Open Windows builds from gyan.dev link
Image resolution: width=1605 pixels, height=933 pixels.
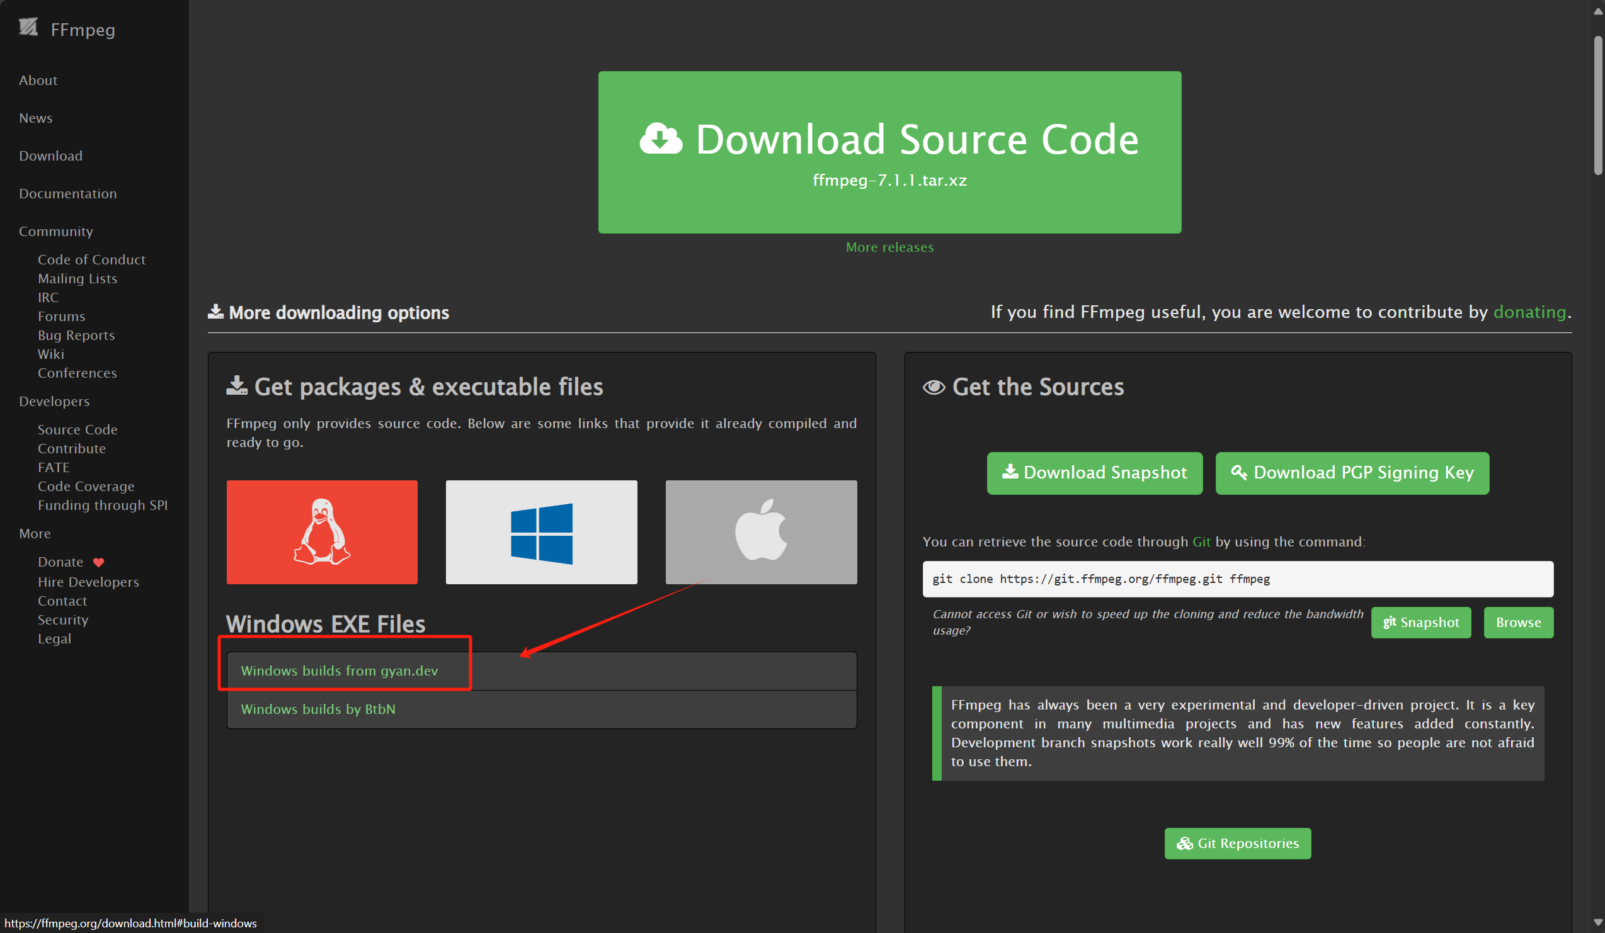pos(339,670)
